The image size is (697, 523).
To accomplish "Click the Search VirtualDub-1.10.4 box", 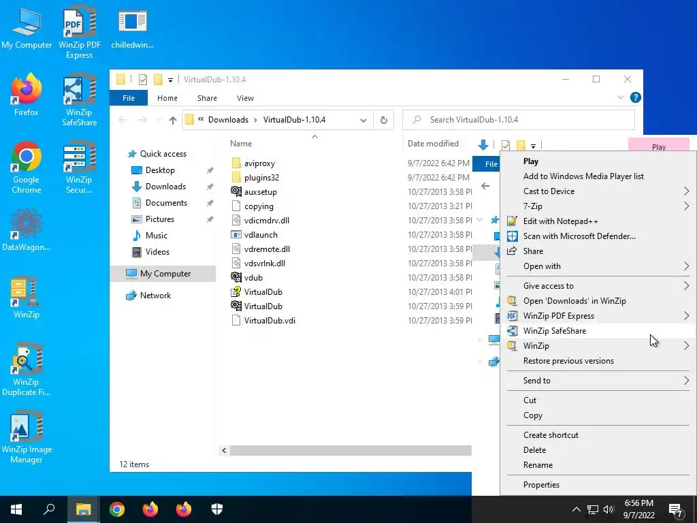I will point(518,120).
